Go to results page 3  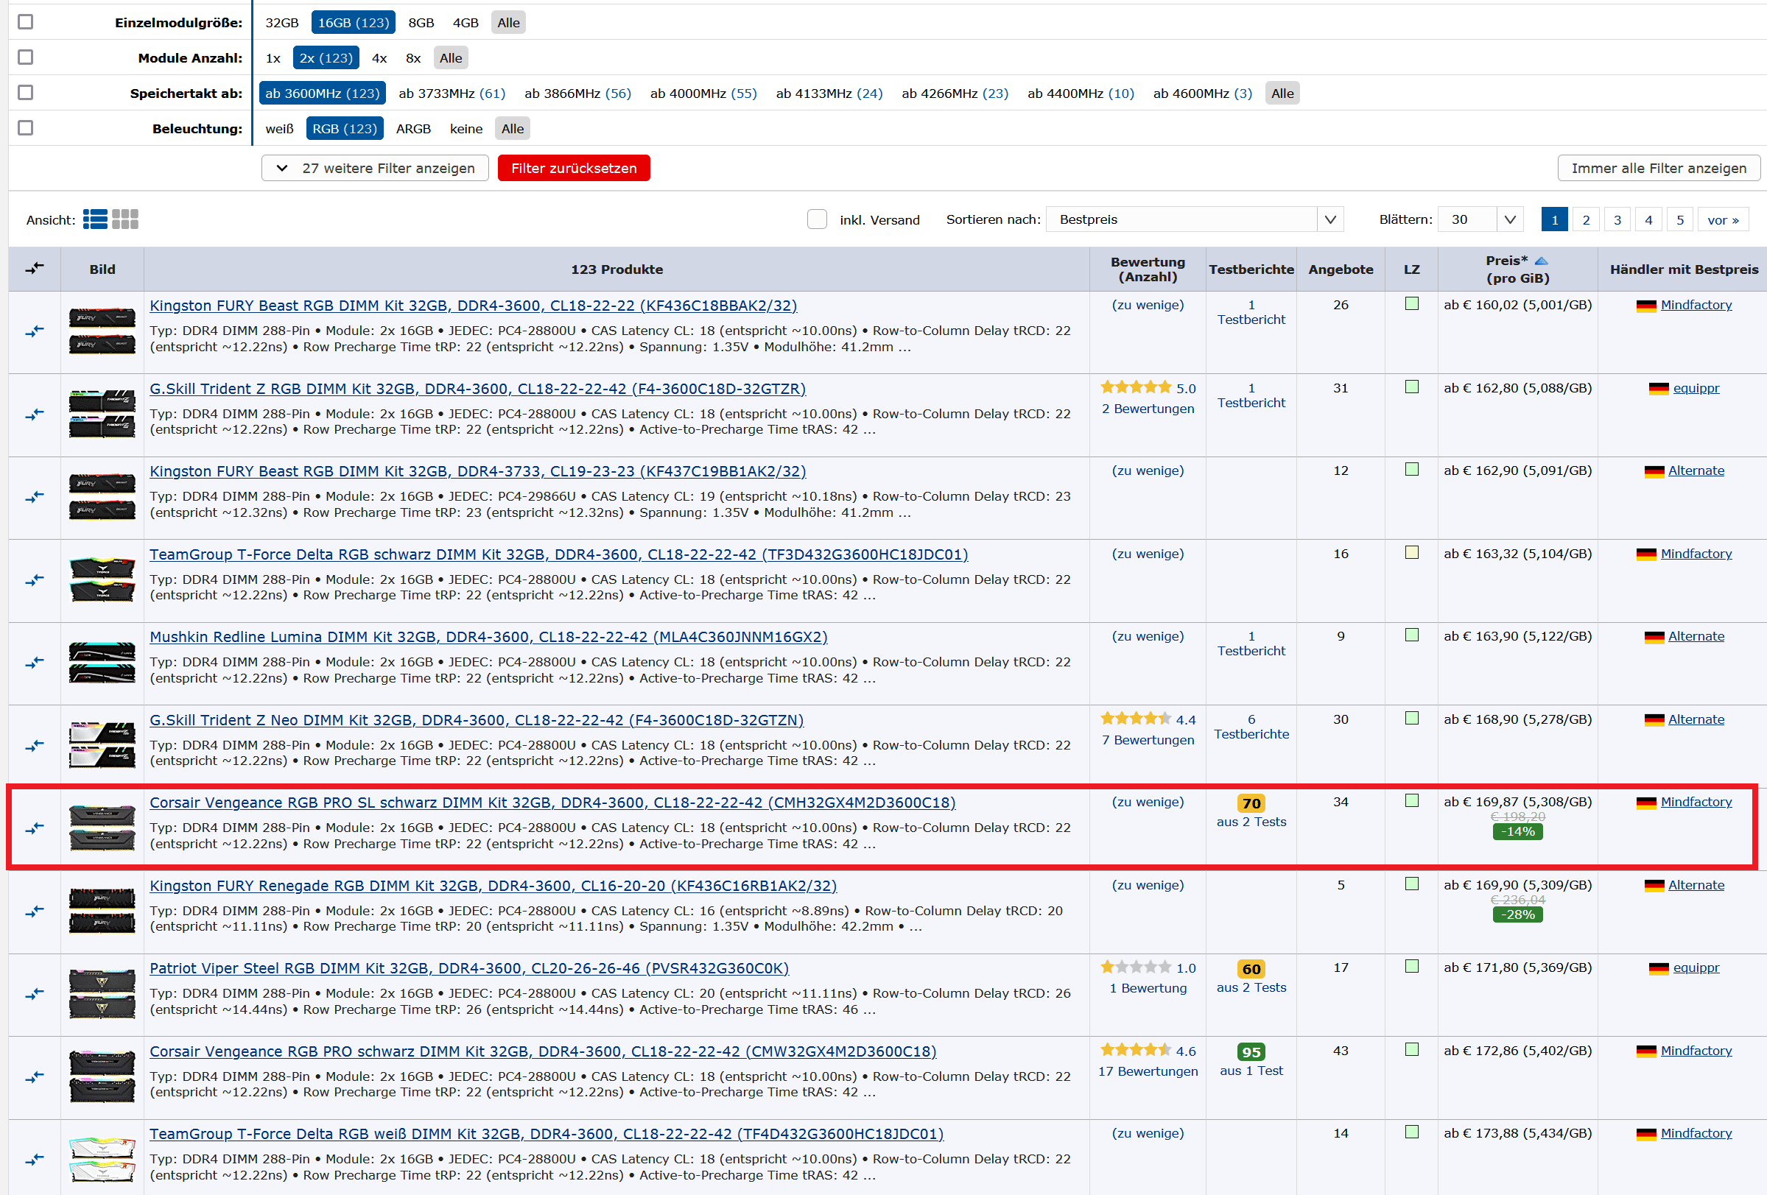(1617, 219)
